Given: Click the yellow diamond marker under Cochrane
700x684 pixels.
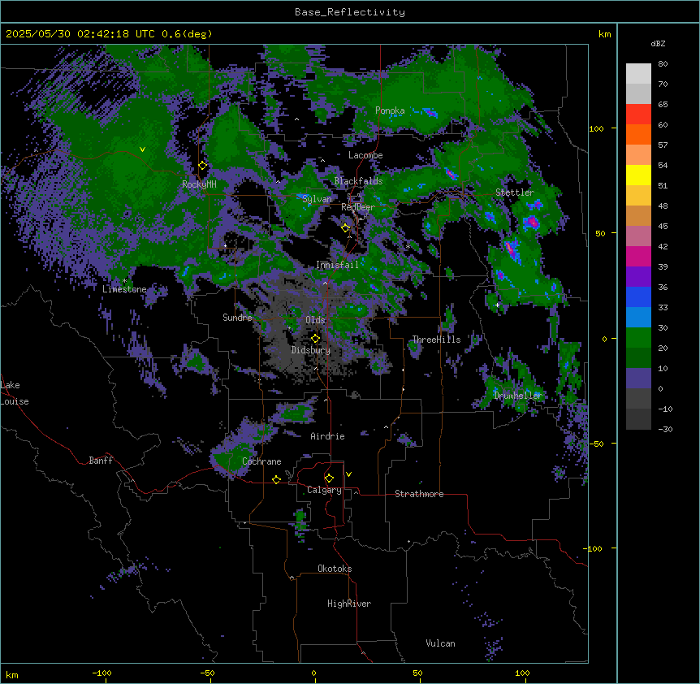Looking at the screenshot, I should (276, 479).
